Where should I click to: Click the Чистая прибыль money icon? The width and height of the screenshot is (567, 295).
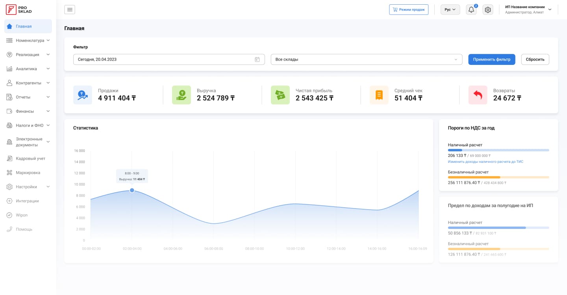[x=280, y=95]
